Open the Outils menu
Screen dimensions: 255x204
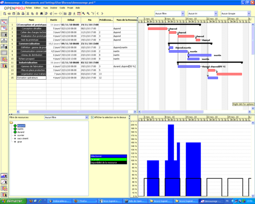(62, 8)
